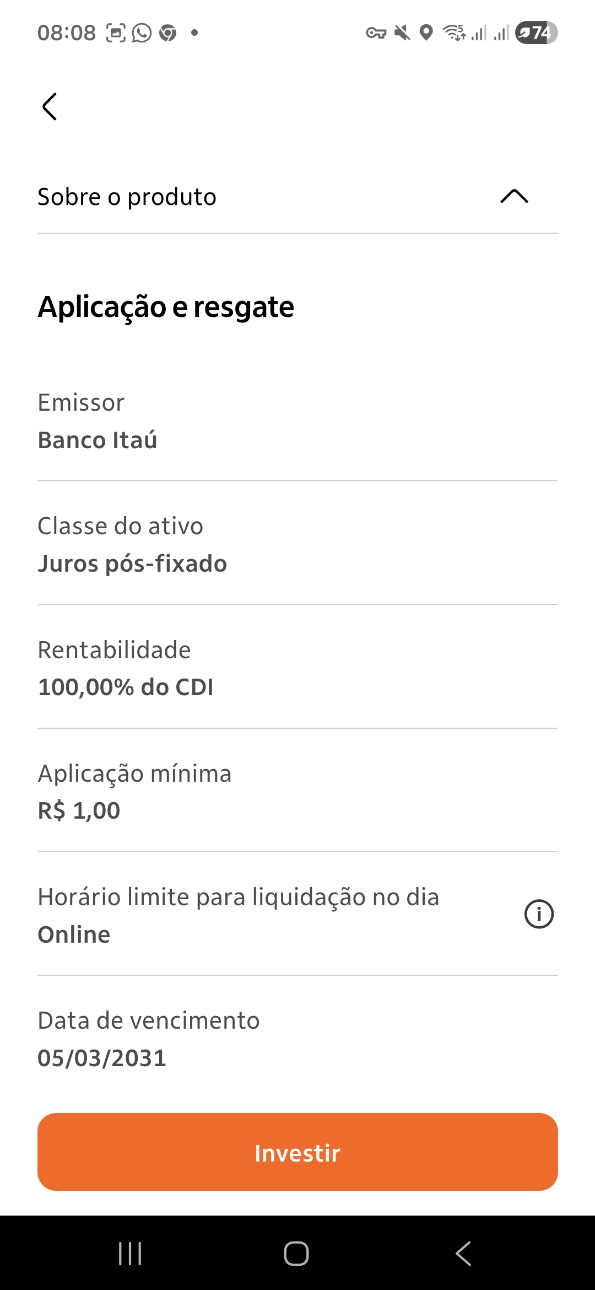Open Android recent apps button
This screenshot has width=595, height=1290.
131,1253
